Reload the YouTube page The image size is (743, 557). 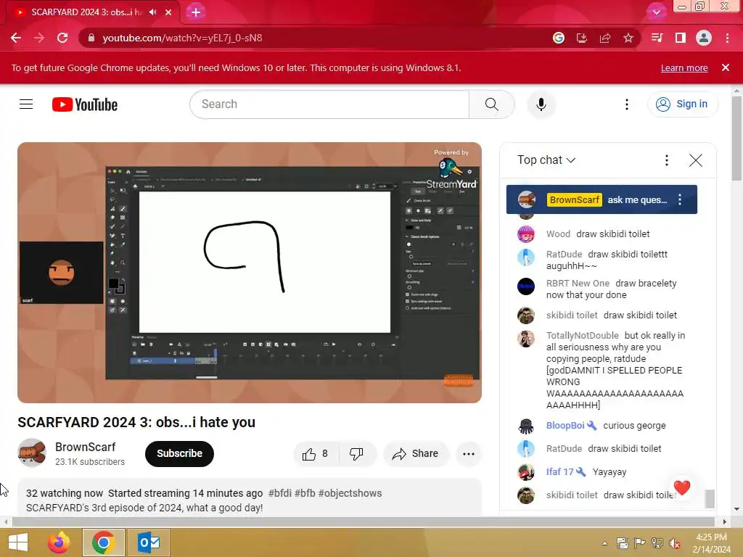click(x=62, y=38)
